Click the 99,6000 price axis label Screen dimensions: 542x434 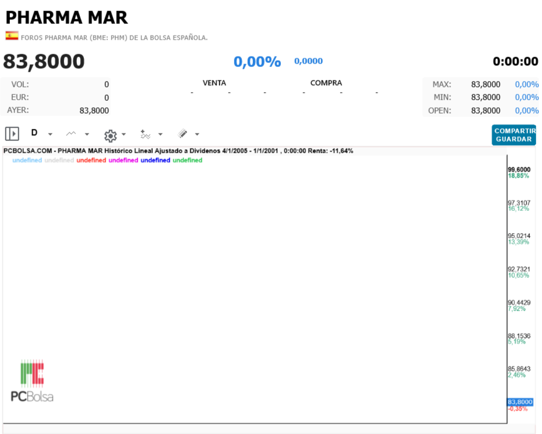pos(519,170)
